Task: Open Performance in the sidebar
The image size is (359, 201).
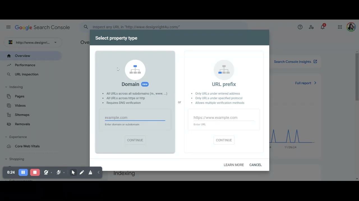Action: click(31, 65)
